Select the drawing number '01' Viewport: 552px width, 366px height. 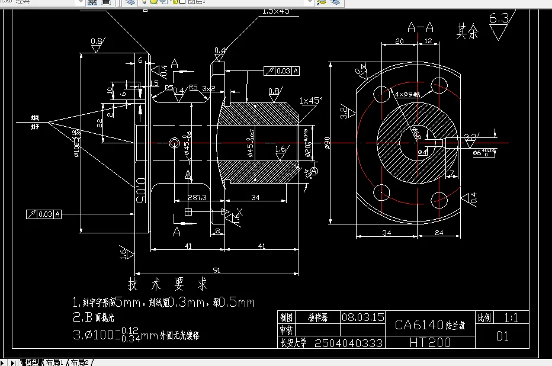[x=502, y=336]
